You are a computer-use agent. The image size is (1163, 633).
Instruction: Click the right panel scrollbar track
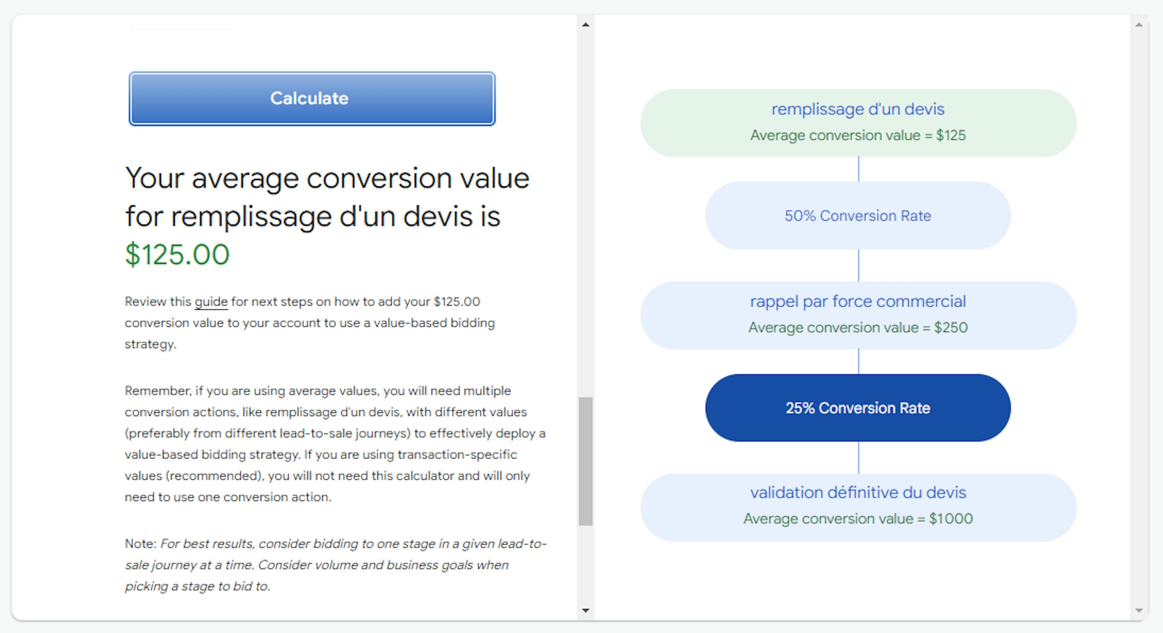coord(1139,316)
